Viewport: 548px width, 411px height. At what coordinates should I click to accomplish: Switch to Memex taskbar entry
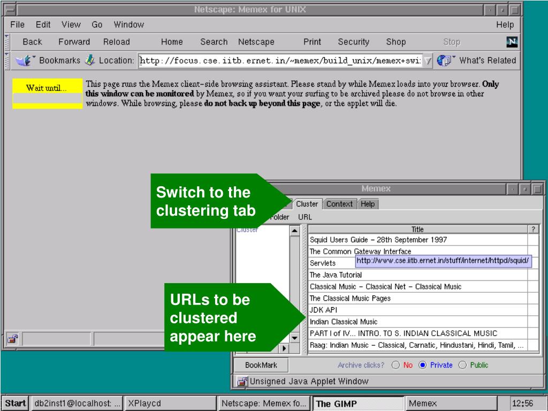click(x=451, y=403)
